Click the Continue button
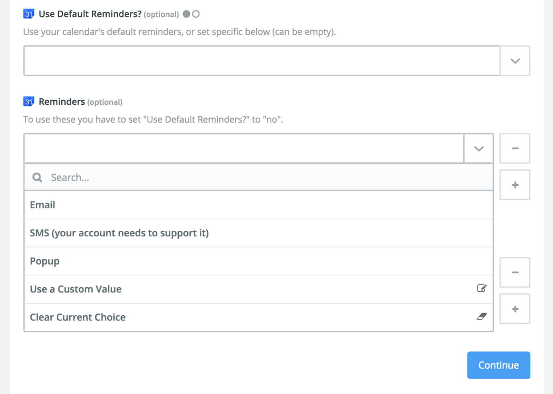 coord(499,365)
